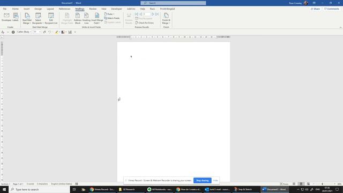This screenshot has height=193, width=343.
Task: Collapse the ribbon
Action: [340, 27]
